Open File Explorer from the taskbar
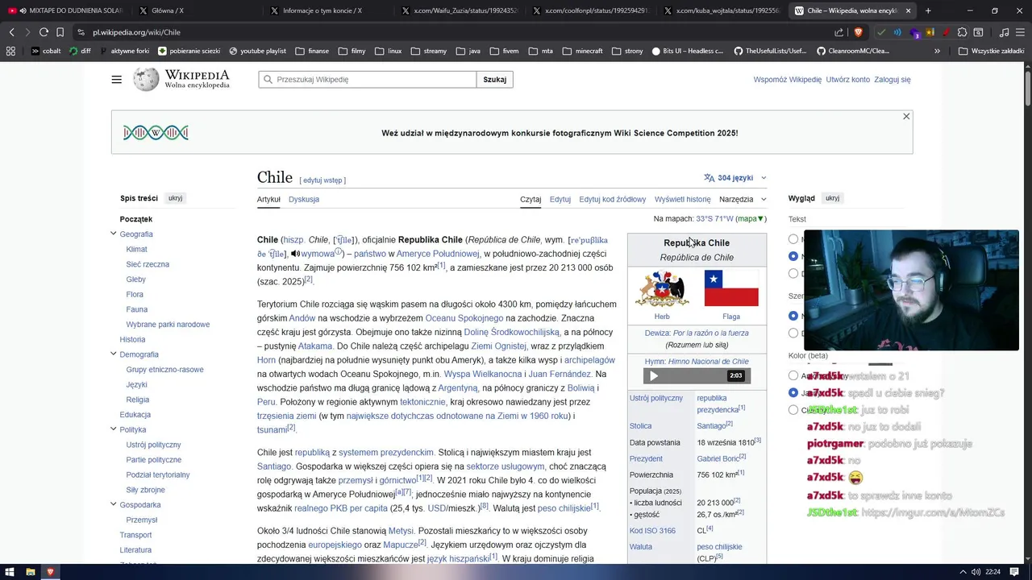The height and width of the screenshot is (580, 1032). (31, 572)
